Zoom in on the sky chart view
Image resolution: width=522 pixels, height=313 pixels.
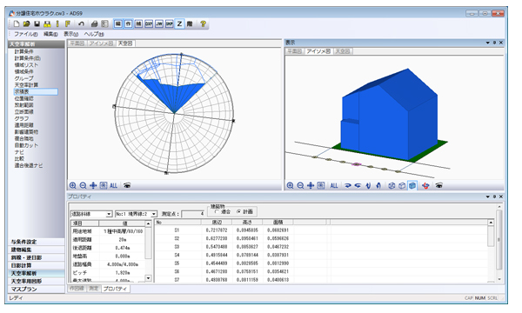[x=72, y=185]
